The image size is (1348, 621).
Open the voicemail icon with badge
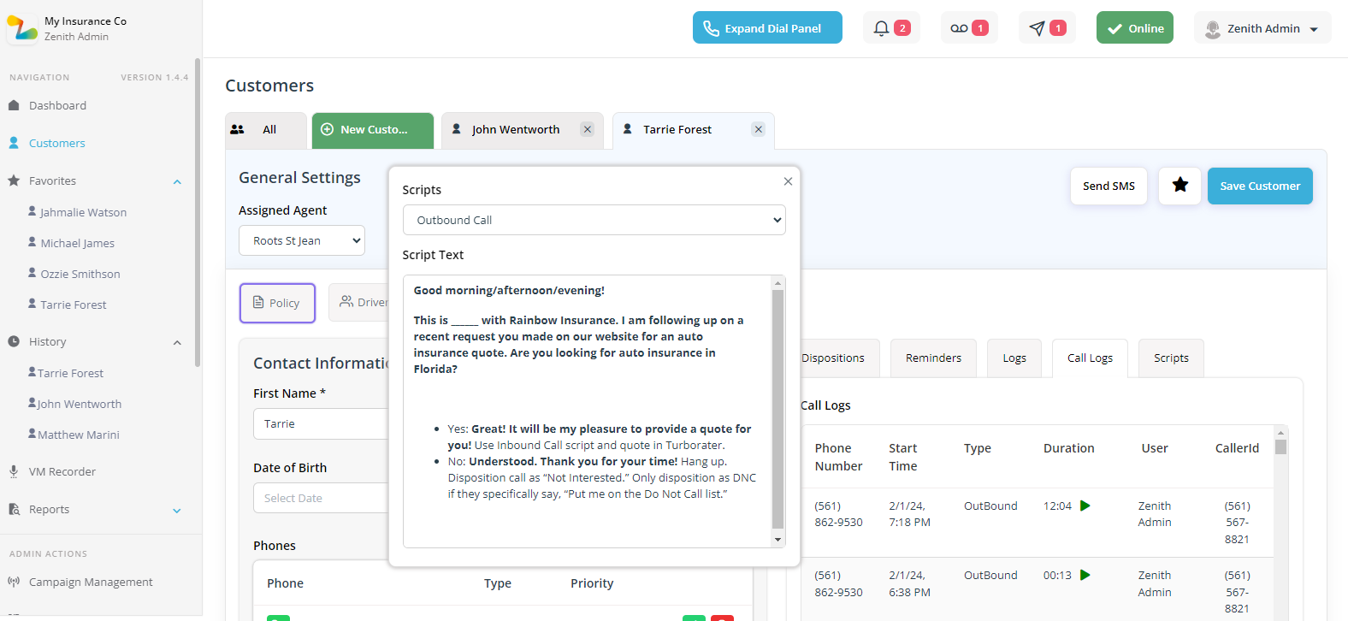pos(960,28)
